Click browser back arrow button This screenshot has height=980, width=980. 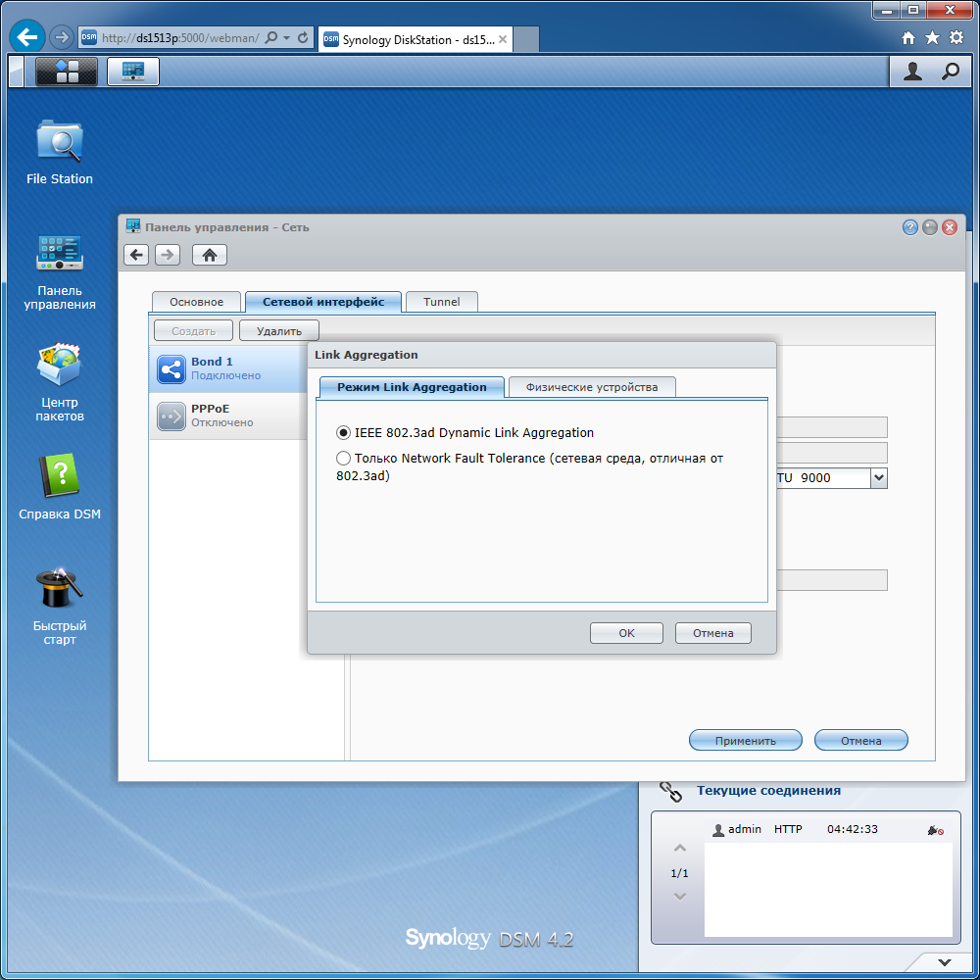(27, 37)
